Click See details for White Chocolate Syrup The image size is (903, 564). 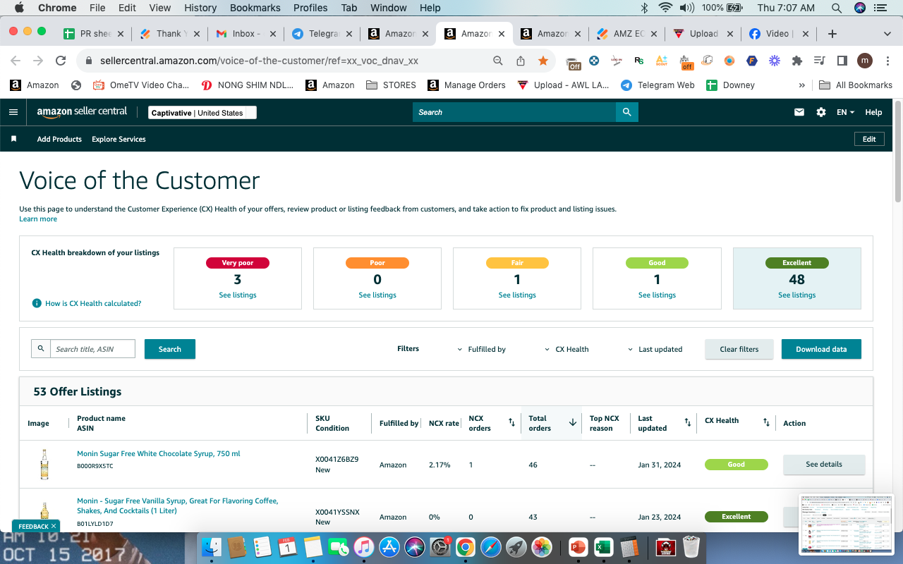[x=824, y=465]
